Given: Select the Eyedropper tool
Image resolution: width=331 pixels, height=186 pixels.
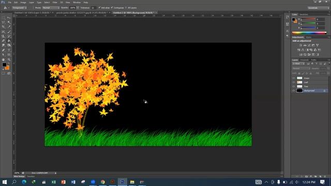Looking at the screenshot, I should click(9, 27).
